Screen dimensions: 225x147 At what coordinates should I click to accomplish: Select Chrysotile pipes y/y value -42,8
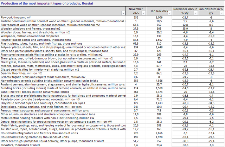click(x=185, y=103)
